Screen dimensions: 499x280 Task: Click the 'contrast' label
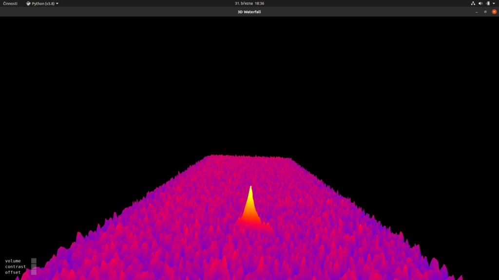coord(15,267)
